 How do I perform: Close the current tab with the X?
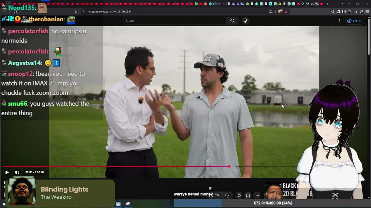[x=8, y=4]
